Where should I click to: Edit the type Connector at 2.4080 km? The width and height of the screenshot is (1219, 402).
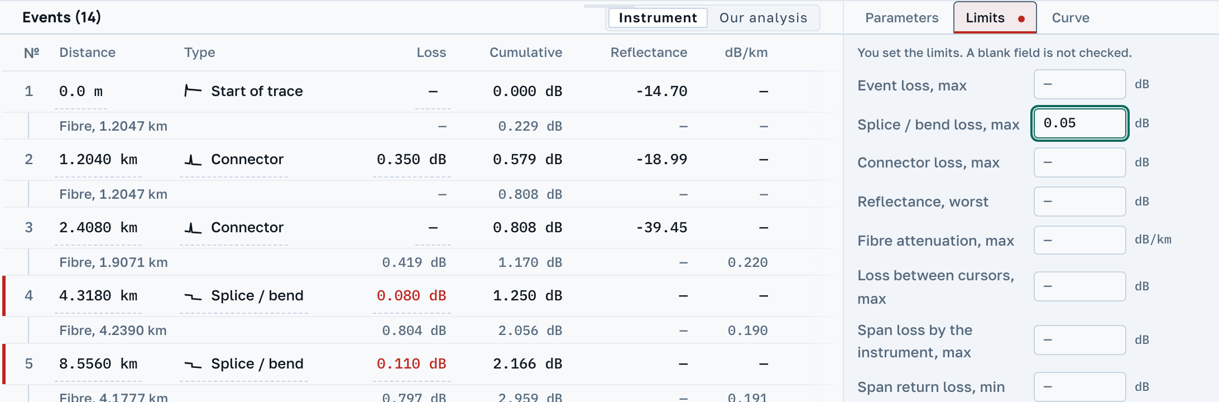pos(234,228)
